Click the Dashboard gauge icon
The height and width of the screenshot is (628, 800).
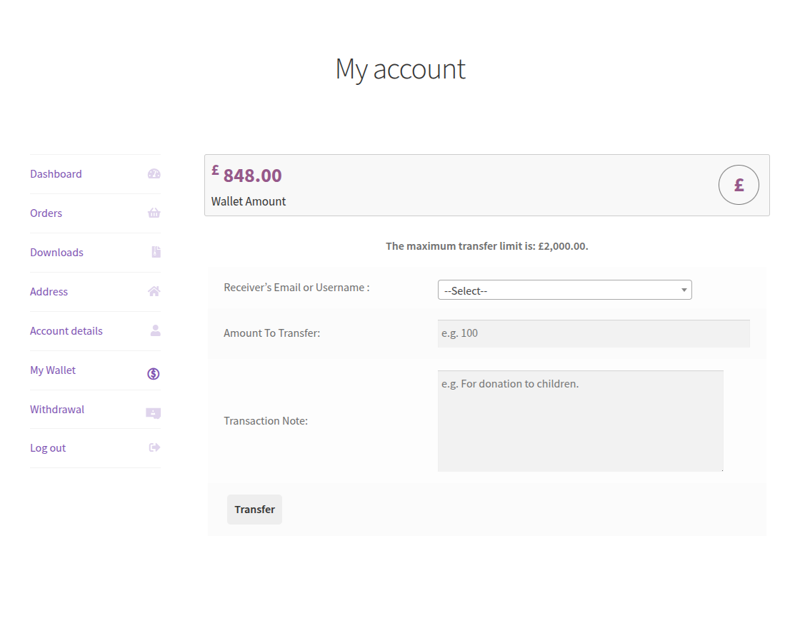pos(154,174)
